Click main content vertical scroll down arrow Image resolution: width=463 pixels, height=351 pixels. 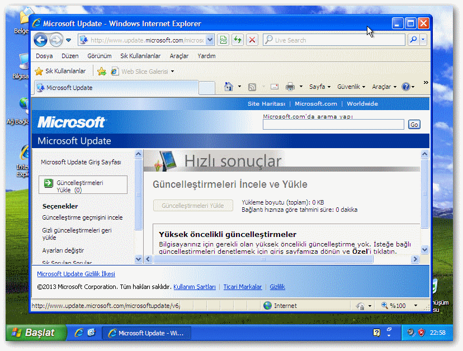[x=424, y=250]
